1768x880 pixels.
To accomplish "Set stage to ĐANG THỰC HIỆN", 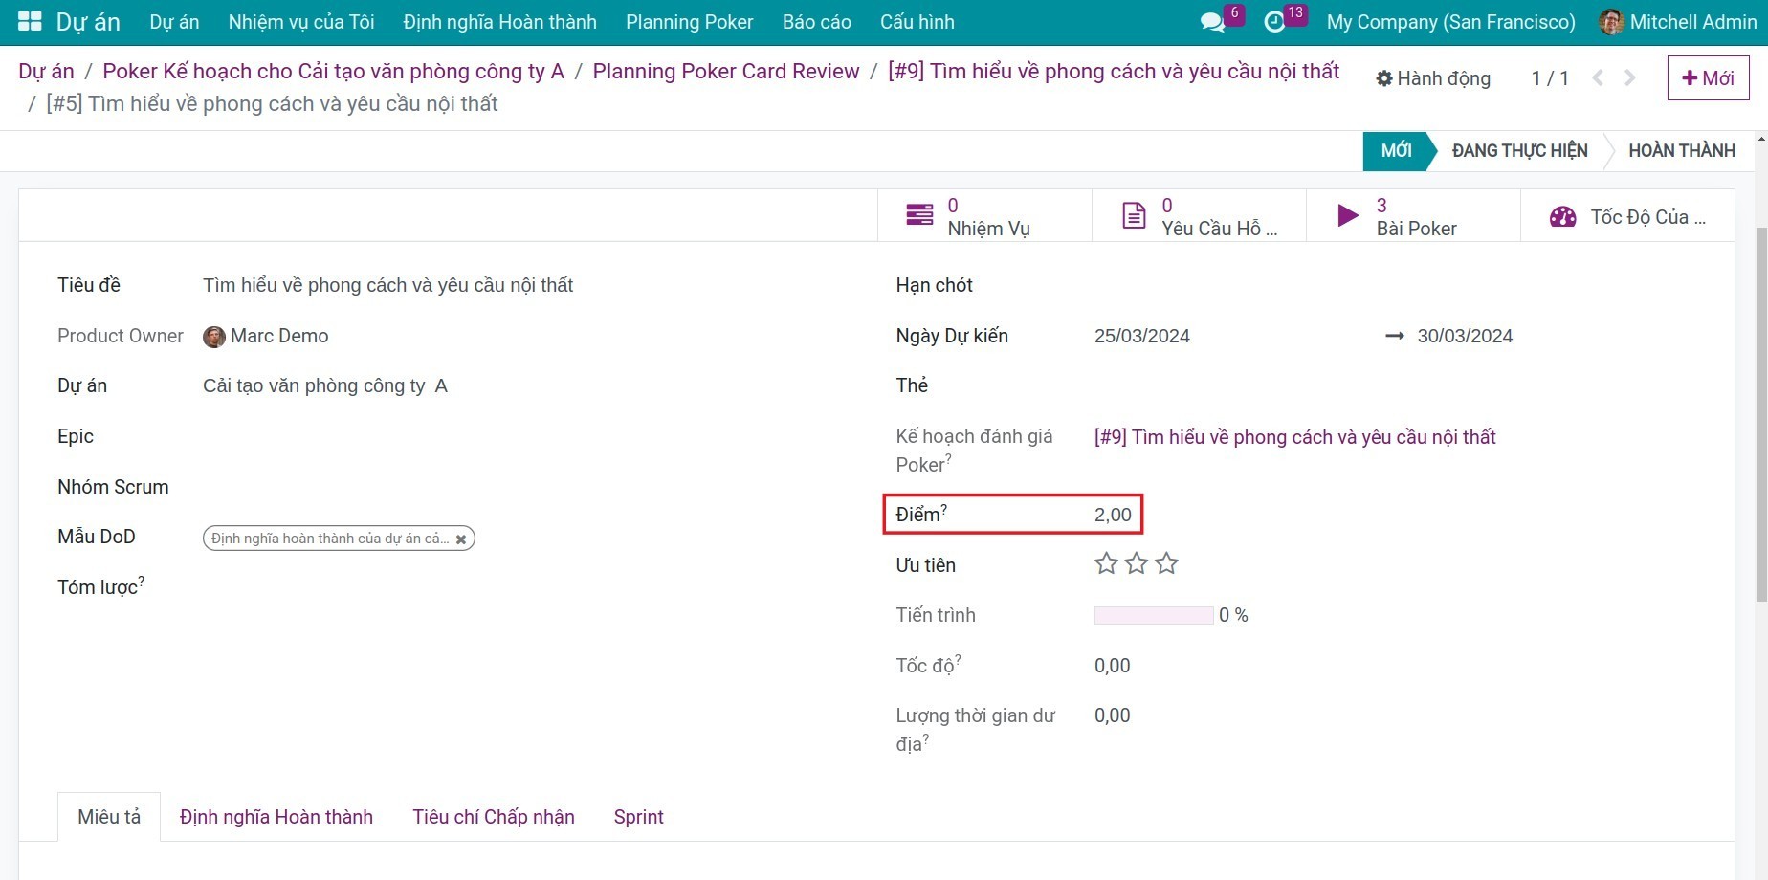I will [1519, 150].
